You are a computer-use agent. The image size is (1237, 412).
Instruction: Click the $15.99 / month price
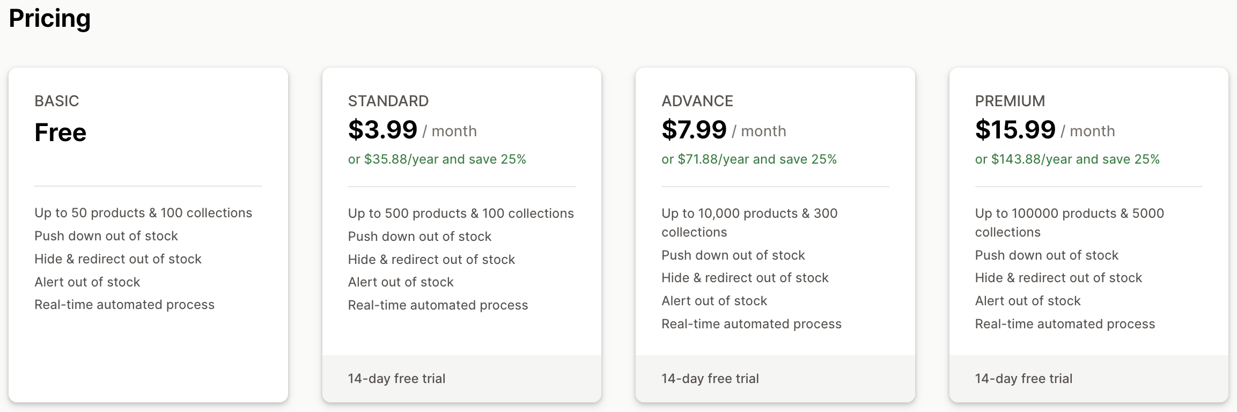pos(1045,130)
